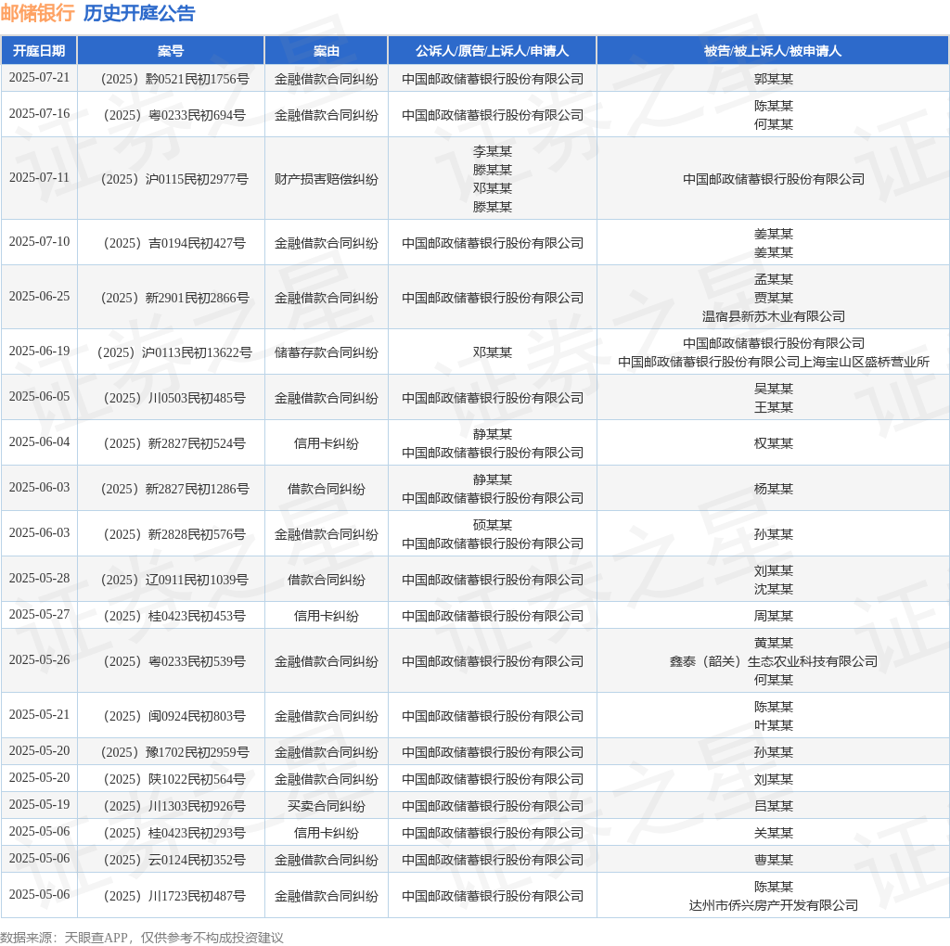Select the date 2025-06-25
The image size is (950, 946).
point(39,296)
